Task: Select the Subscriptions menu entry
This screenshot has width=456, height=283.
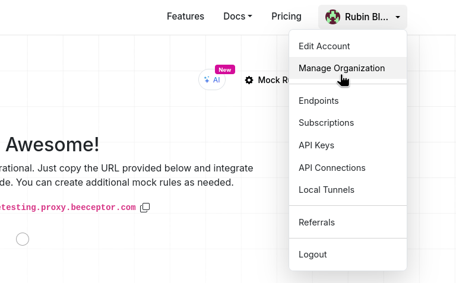Action: [x=326, y=123]
